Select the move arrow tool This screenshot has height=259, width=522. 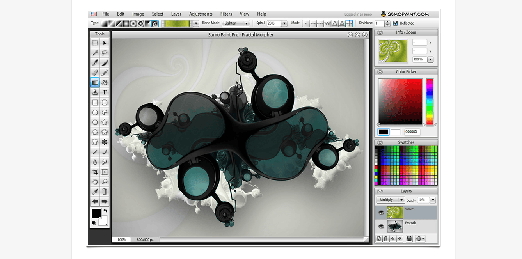(105, 43)
